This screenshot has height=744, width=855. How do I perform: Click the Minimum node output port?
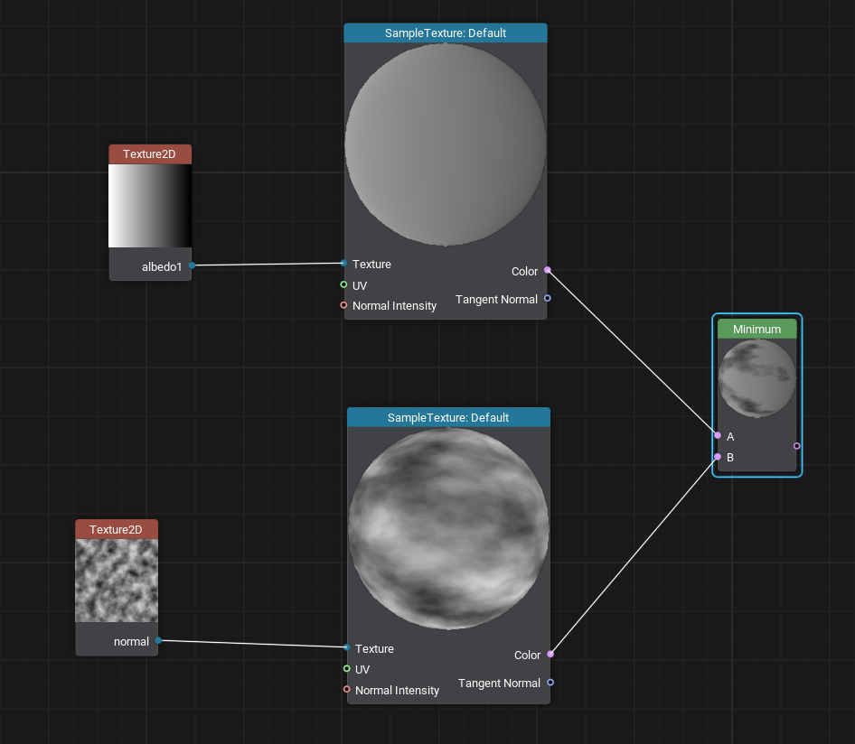(x=796, y=446)
